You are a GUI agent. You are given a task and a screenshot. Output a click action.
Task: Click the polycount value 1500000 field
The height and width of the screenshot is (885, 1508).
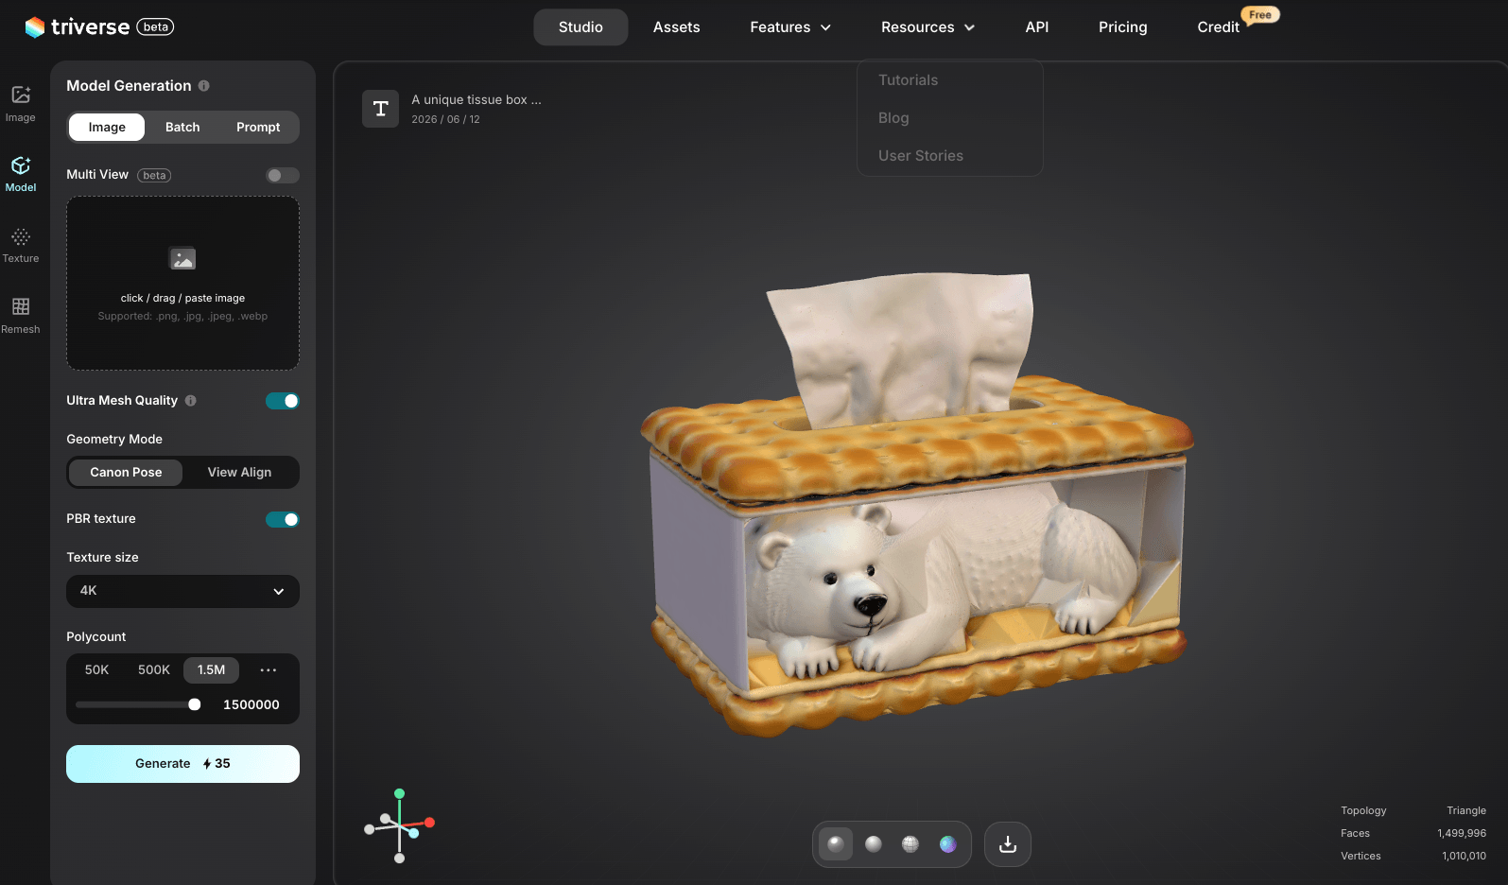[251, 705]
